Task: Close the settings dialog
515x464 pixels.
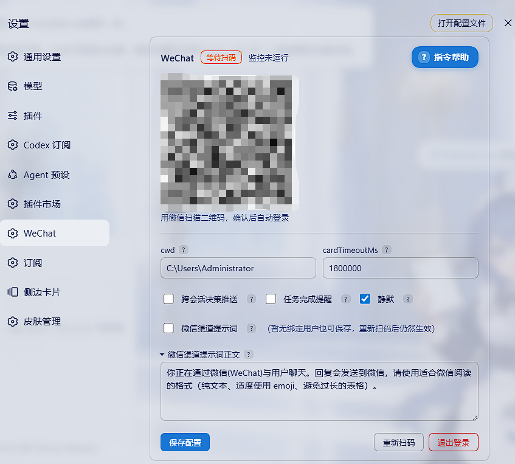Action: (x=508, y=23)
